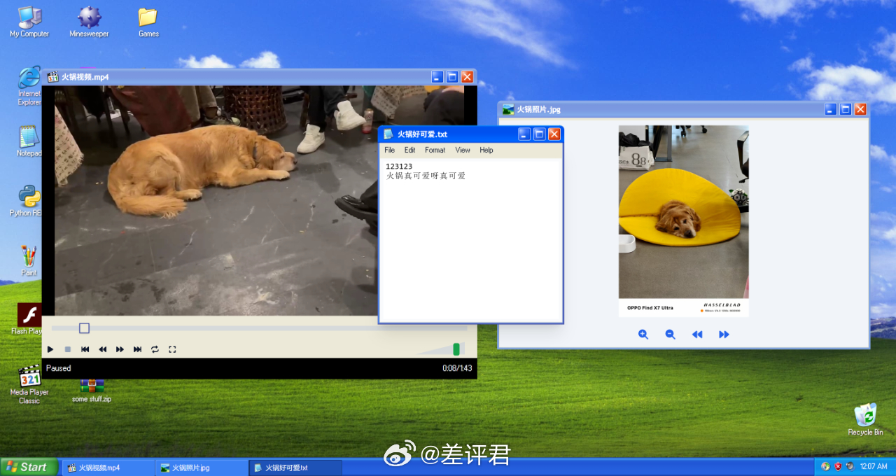This screenshot has width=896, height=476.
Task: Maximize the 火锅照片.jpg viewer window
Action: (x=846, y=109)
